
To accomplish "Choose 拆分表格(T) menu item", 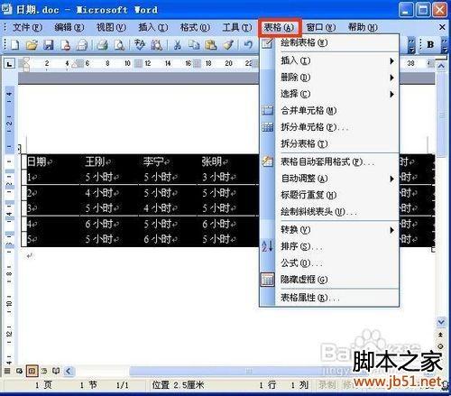I will [329, 143].
